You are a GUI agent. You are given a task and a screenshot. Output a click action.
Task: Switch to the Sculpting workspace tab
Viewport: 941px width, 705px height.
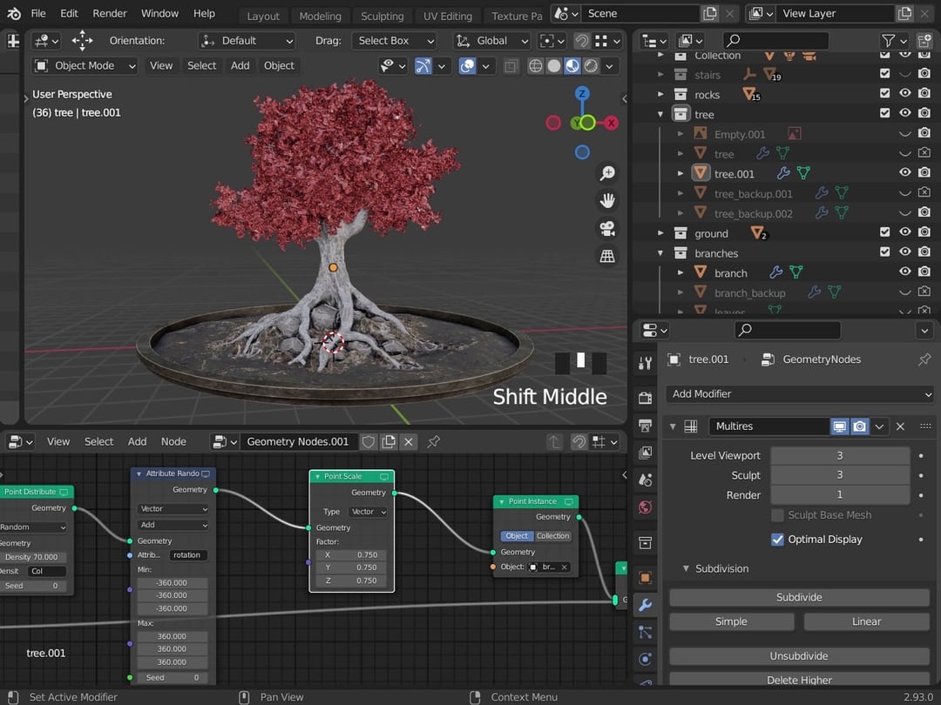click(382, 16)
